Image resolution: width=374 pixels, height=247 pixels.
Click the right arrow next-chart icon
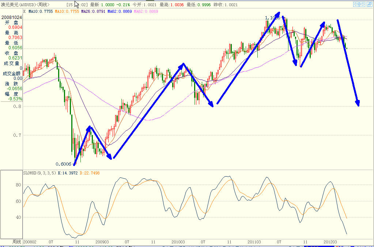pos(362,4)
